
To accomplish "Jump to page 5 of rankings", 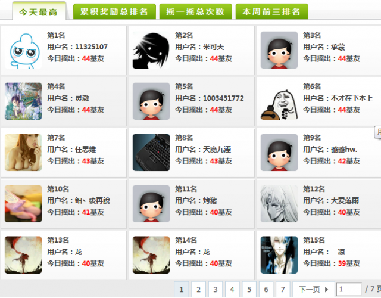I will click(x=249, y=290).
